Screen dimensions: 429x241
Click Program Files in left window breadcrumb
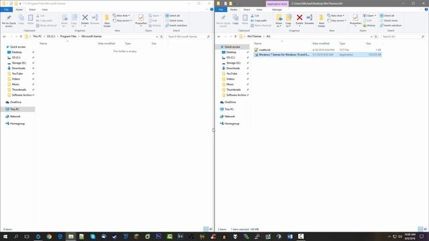(x=68, y=36)
